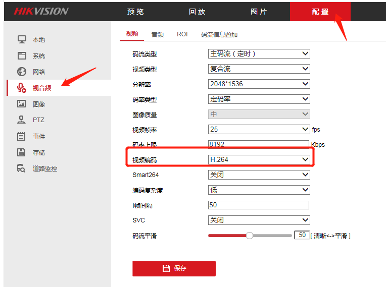Switch to the 回放 top menu

(197, 12)
